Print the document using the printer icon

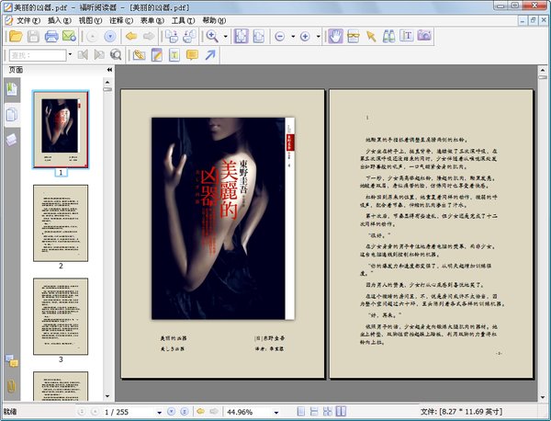pyautogui.click(x=52, y=36)
